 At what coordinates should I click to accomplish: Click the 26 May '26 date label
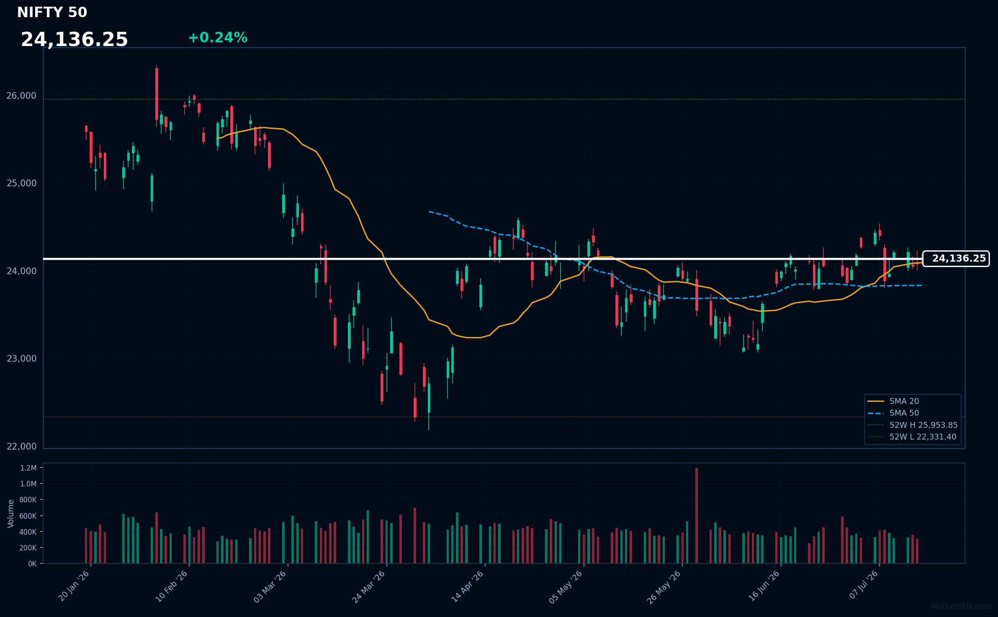(x=664, y=587)
